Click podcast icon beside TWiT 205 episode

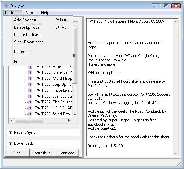[x=30, y=84]
